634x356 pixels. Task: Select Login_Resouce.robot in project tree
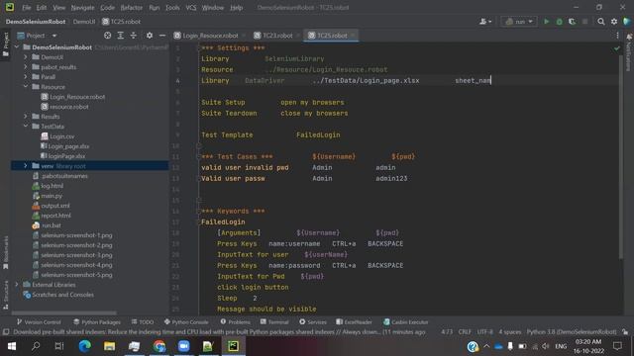tap(77, 97)
